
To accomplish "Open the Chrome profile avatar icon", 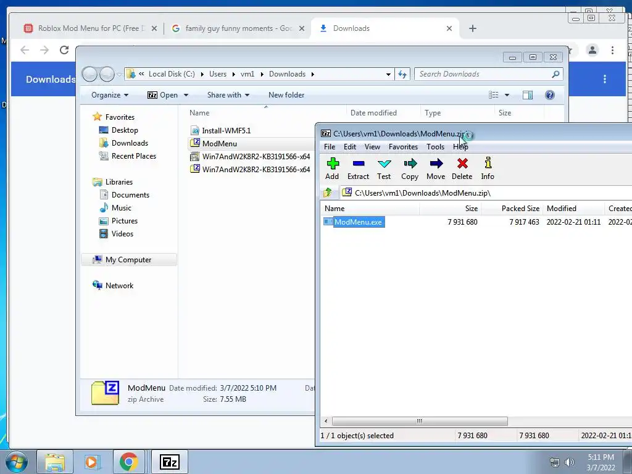I will [x=592, y=50].
